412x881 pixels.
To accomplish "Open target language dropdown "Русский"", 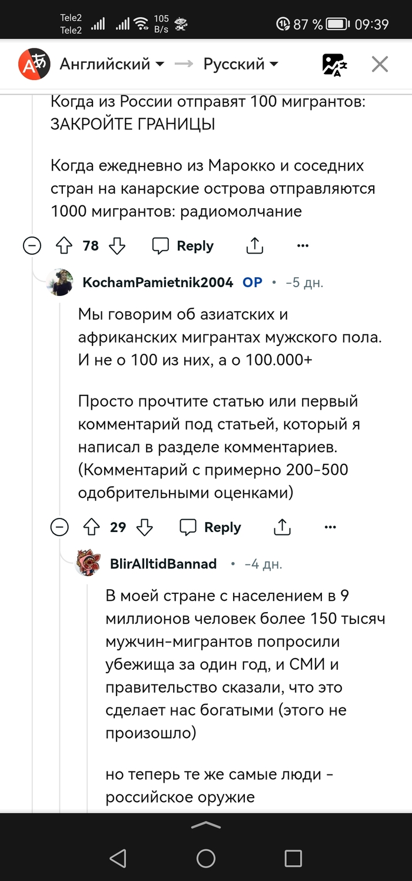I will click(241, 64).
